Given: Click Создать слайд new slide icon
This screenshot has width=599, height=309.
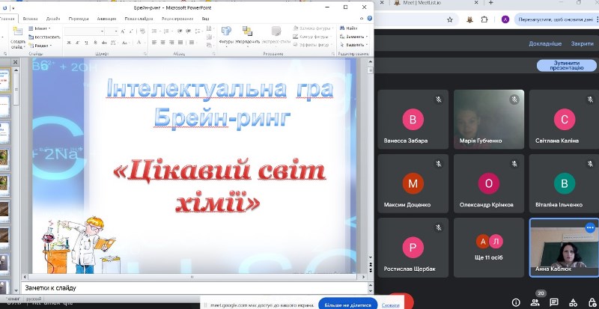Looking at the screenshot, I should click(17, 36).
